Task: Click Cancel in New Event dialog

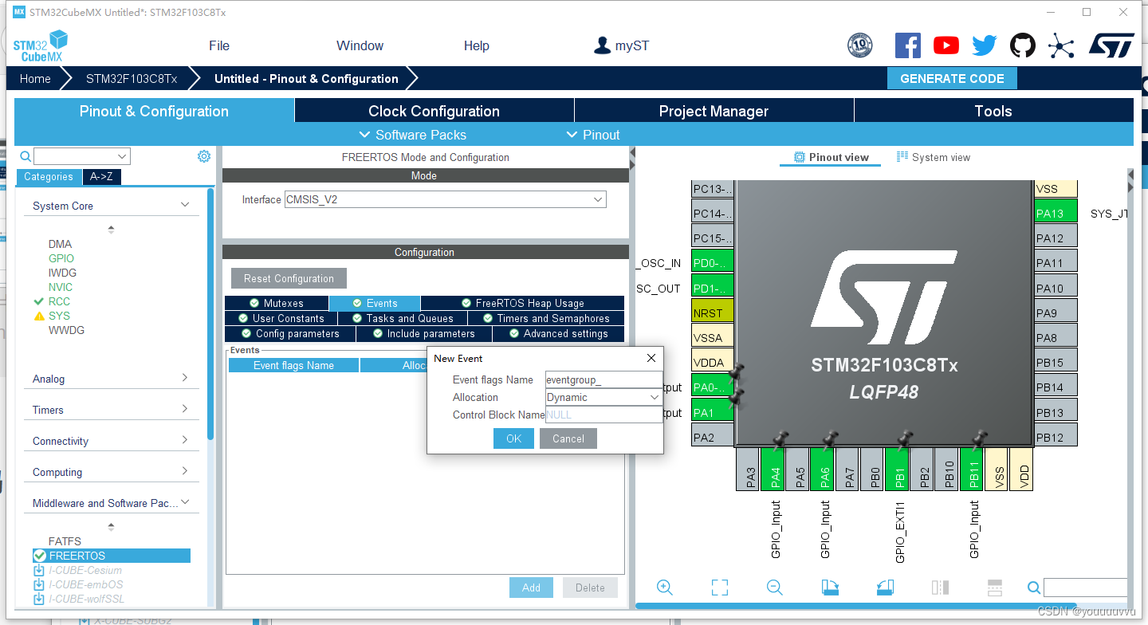Action: click(568, 438)
